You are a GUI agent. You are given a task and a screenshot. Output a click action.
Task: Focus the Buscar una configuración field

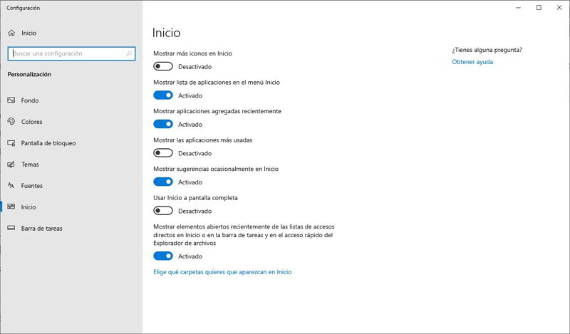68,53
